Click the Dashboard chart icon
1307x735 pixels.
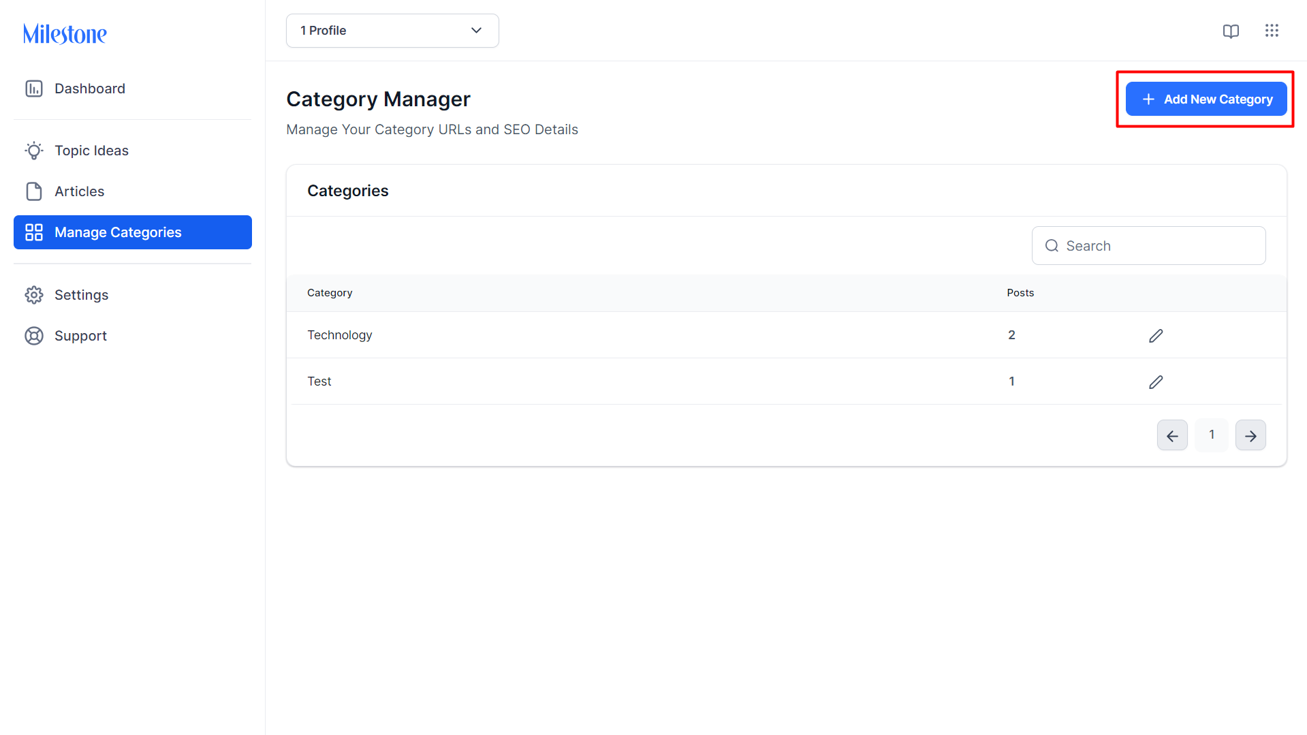click(34, 89)
